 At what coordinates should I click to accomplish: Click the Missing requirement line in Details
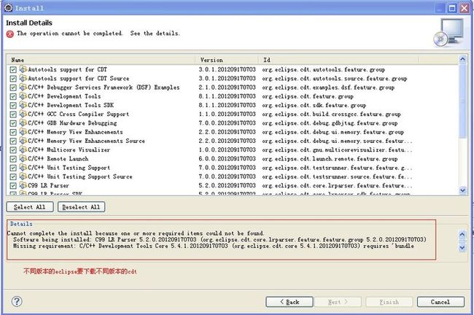[x=214, y=246]
